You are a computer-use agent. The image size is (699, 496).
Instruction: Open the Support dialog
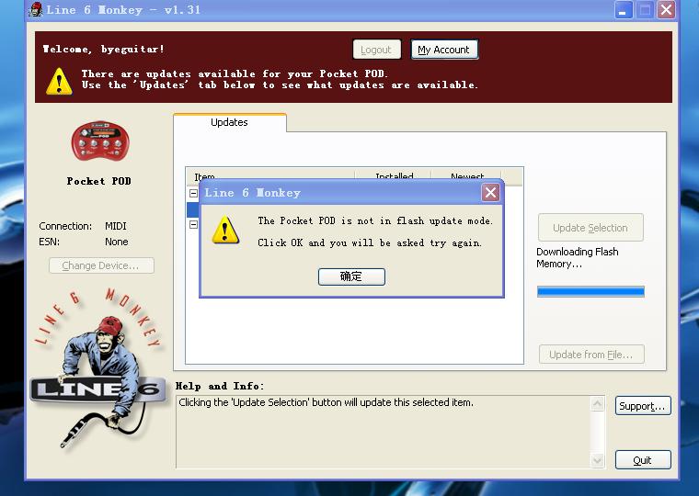click(642, 406)
